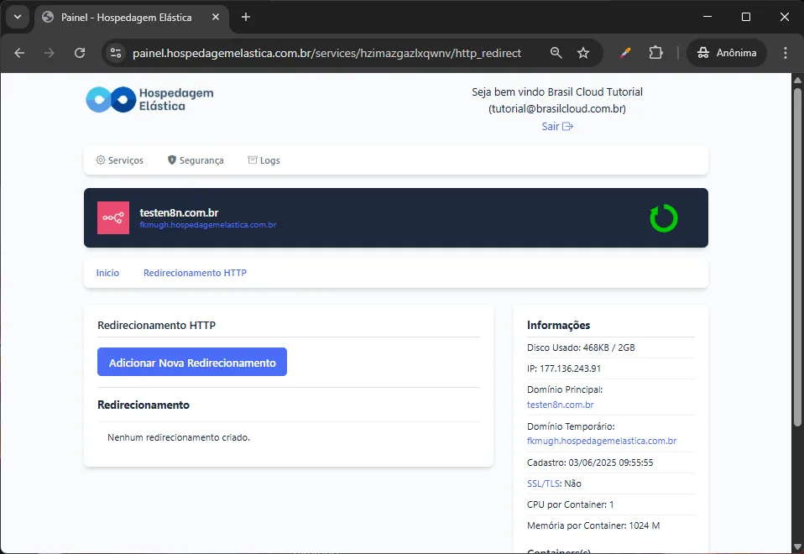Click the page vertical scrollbar thumb
The image size is (804, 554).
point(797,257)
